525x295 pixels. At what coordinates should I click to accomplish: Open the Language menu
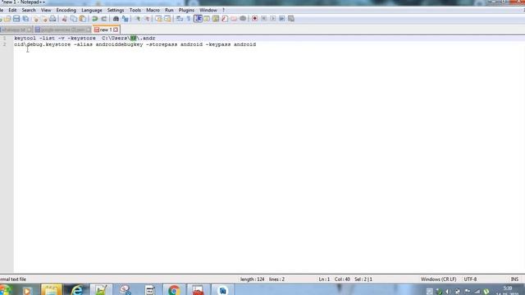[x=92, y=11]
